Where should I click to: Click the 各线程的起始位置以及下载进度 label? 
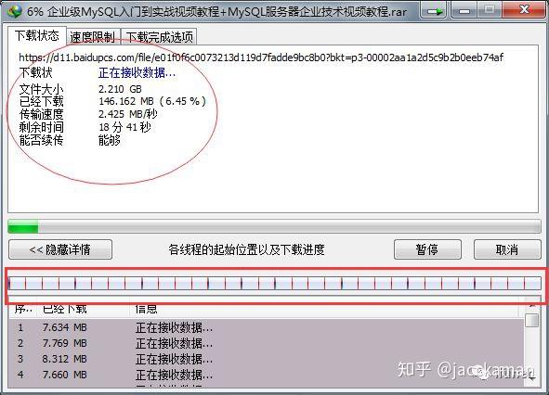point(246,249)
